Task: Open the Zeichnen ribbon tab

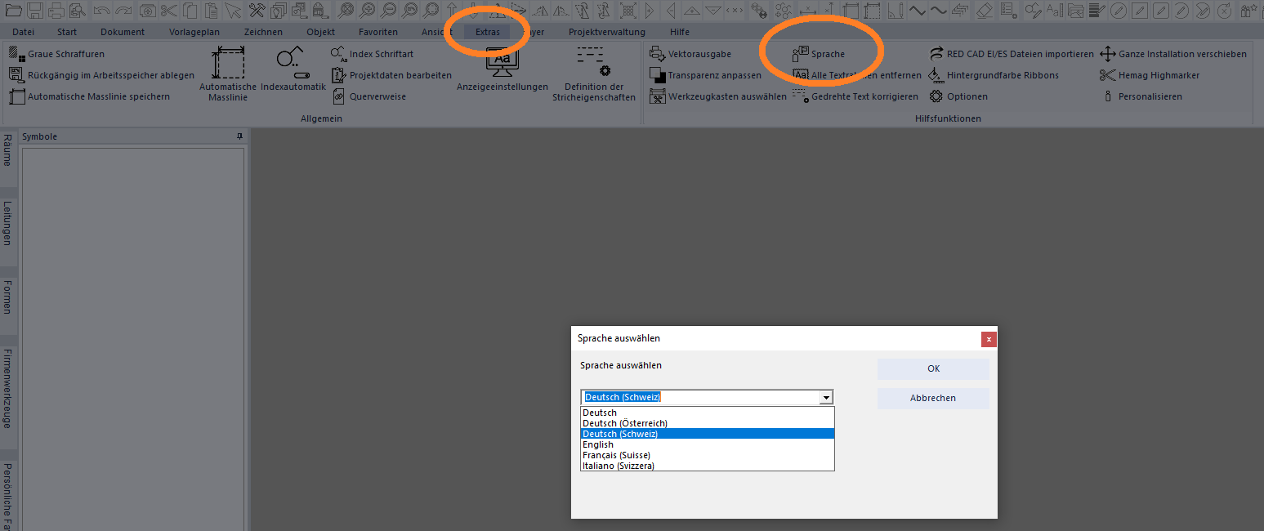Action: 263,32
